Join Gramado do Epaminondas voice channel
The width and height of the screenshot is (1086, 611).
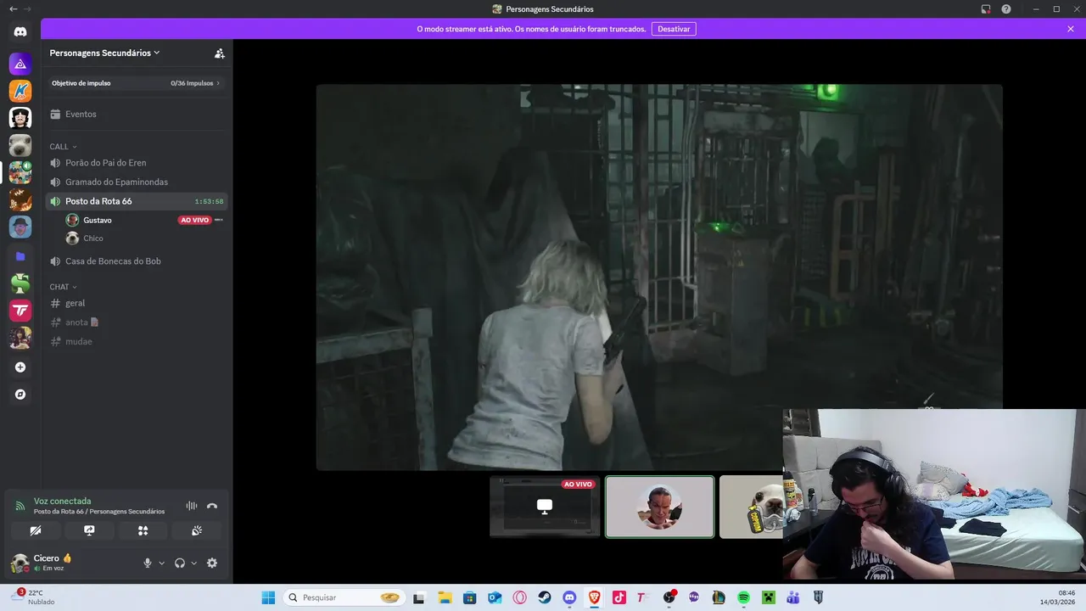[x=137, y=182]
